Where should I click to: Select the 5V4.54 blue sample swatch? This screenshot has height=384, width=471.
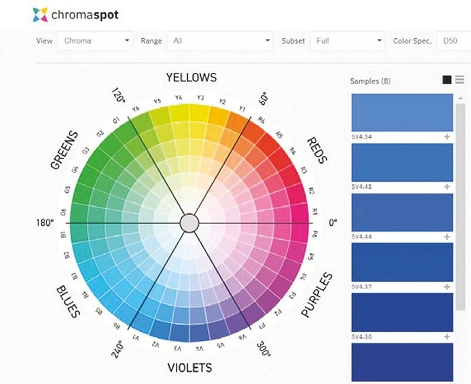[x=402, y=112]
